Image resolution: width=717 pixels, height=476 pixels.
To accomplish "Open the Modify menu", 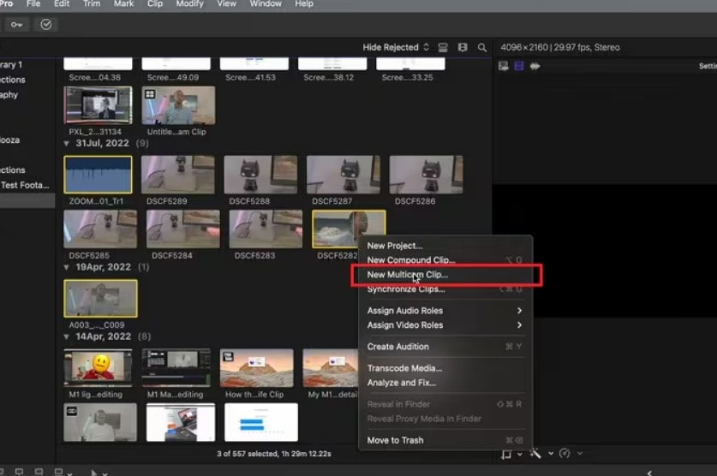I will pyautogui.click(x=190, y=3).
